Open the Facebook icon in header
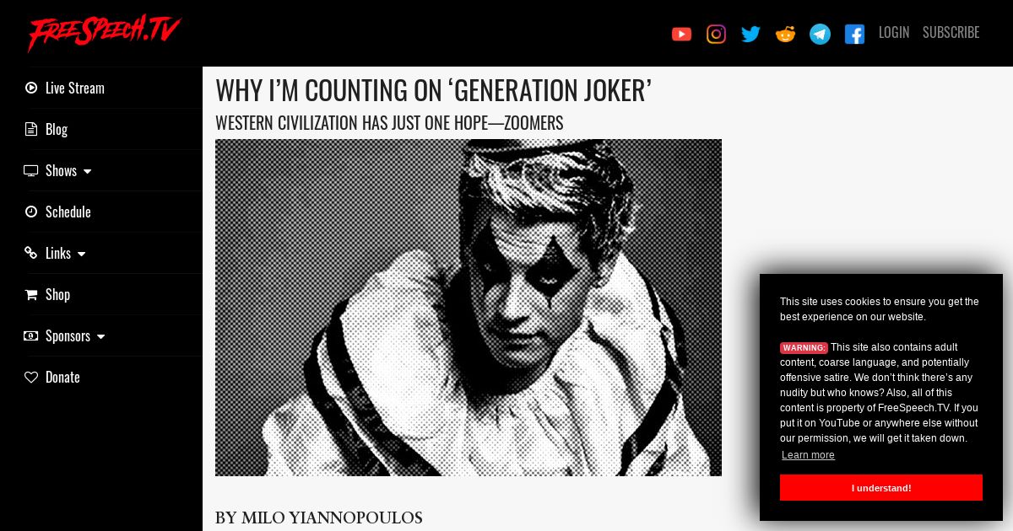 pyautogui.click(x=854, y=34)
